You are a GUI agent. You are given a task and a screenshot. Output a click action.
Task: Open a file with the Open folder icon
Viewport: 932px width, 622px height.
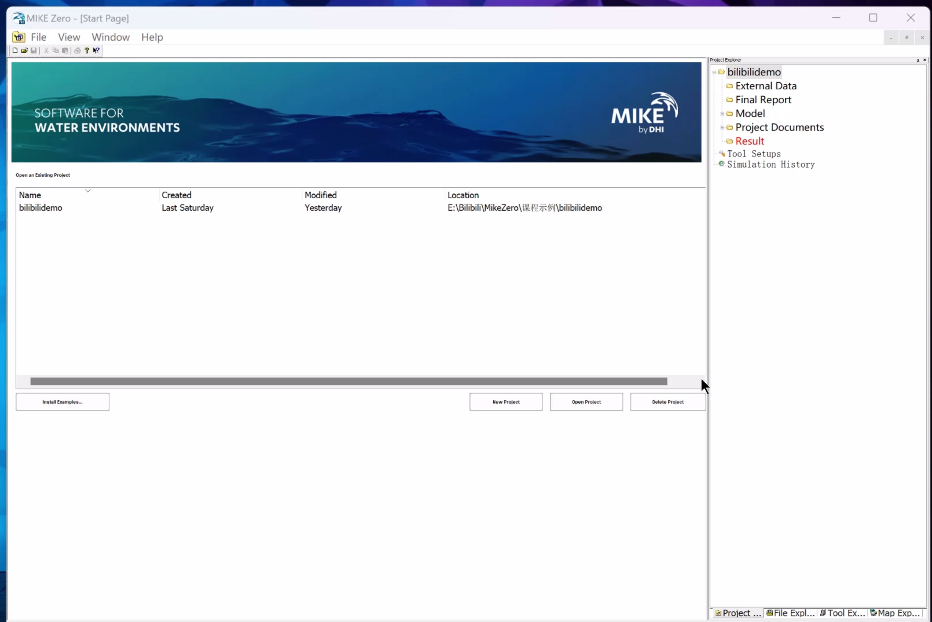tap(24, 50)
